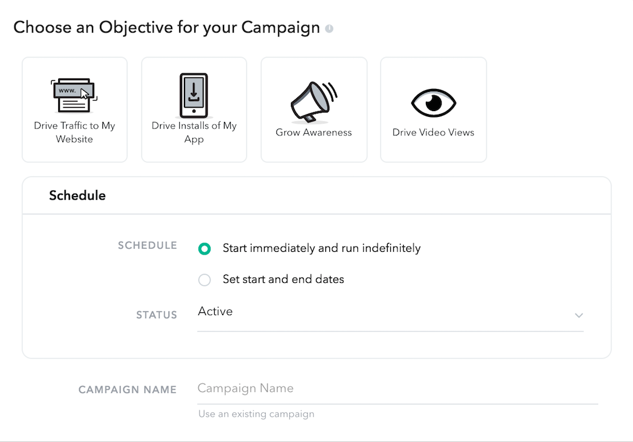Select Set start and end dates

pyautogui.click(x=204, y=280)
